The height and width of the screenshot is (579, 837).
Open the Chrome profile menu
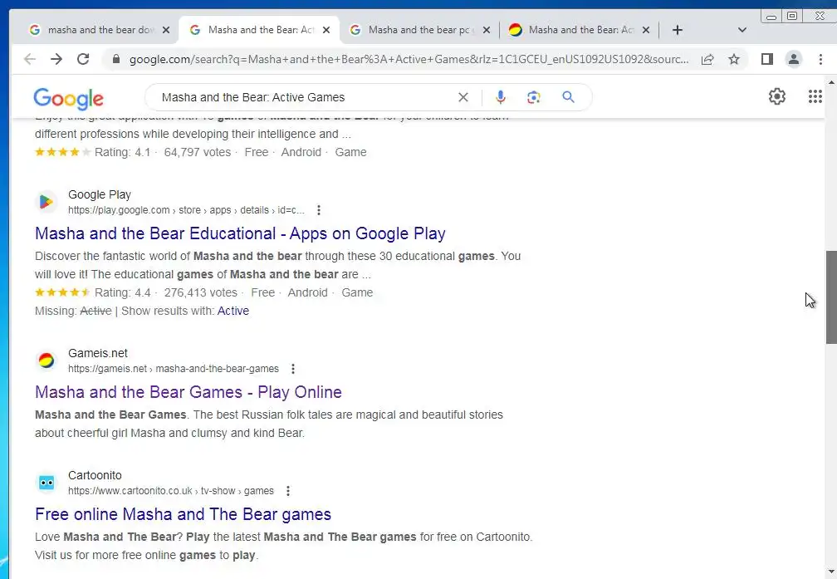pos(794,59)
